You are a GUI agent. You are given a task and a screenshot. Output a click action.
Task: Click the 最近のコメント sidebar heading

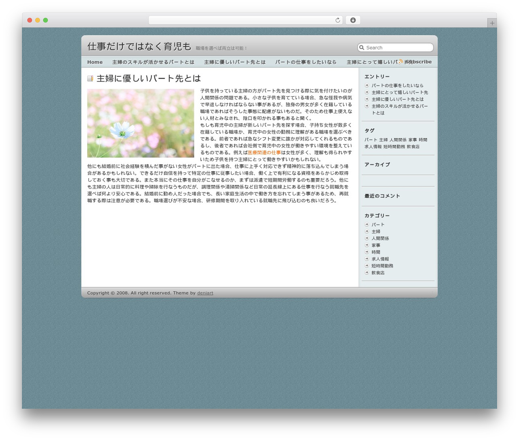coord(382,196)
